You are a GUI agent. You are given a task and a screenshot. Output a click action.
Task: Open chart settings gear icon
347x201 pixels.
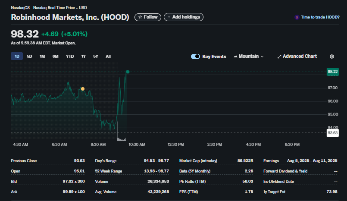332,57
